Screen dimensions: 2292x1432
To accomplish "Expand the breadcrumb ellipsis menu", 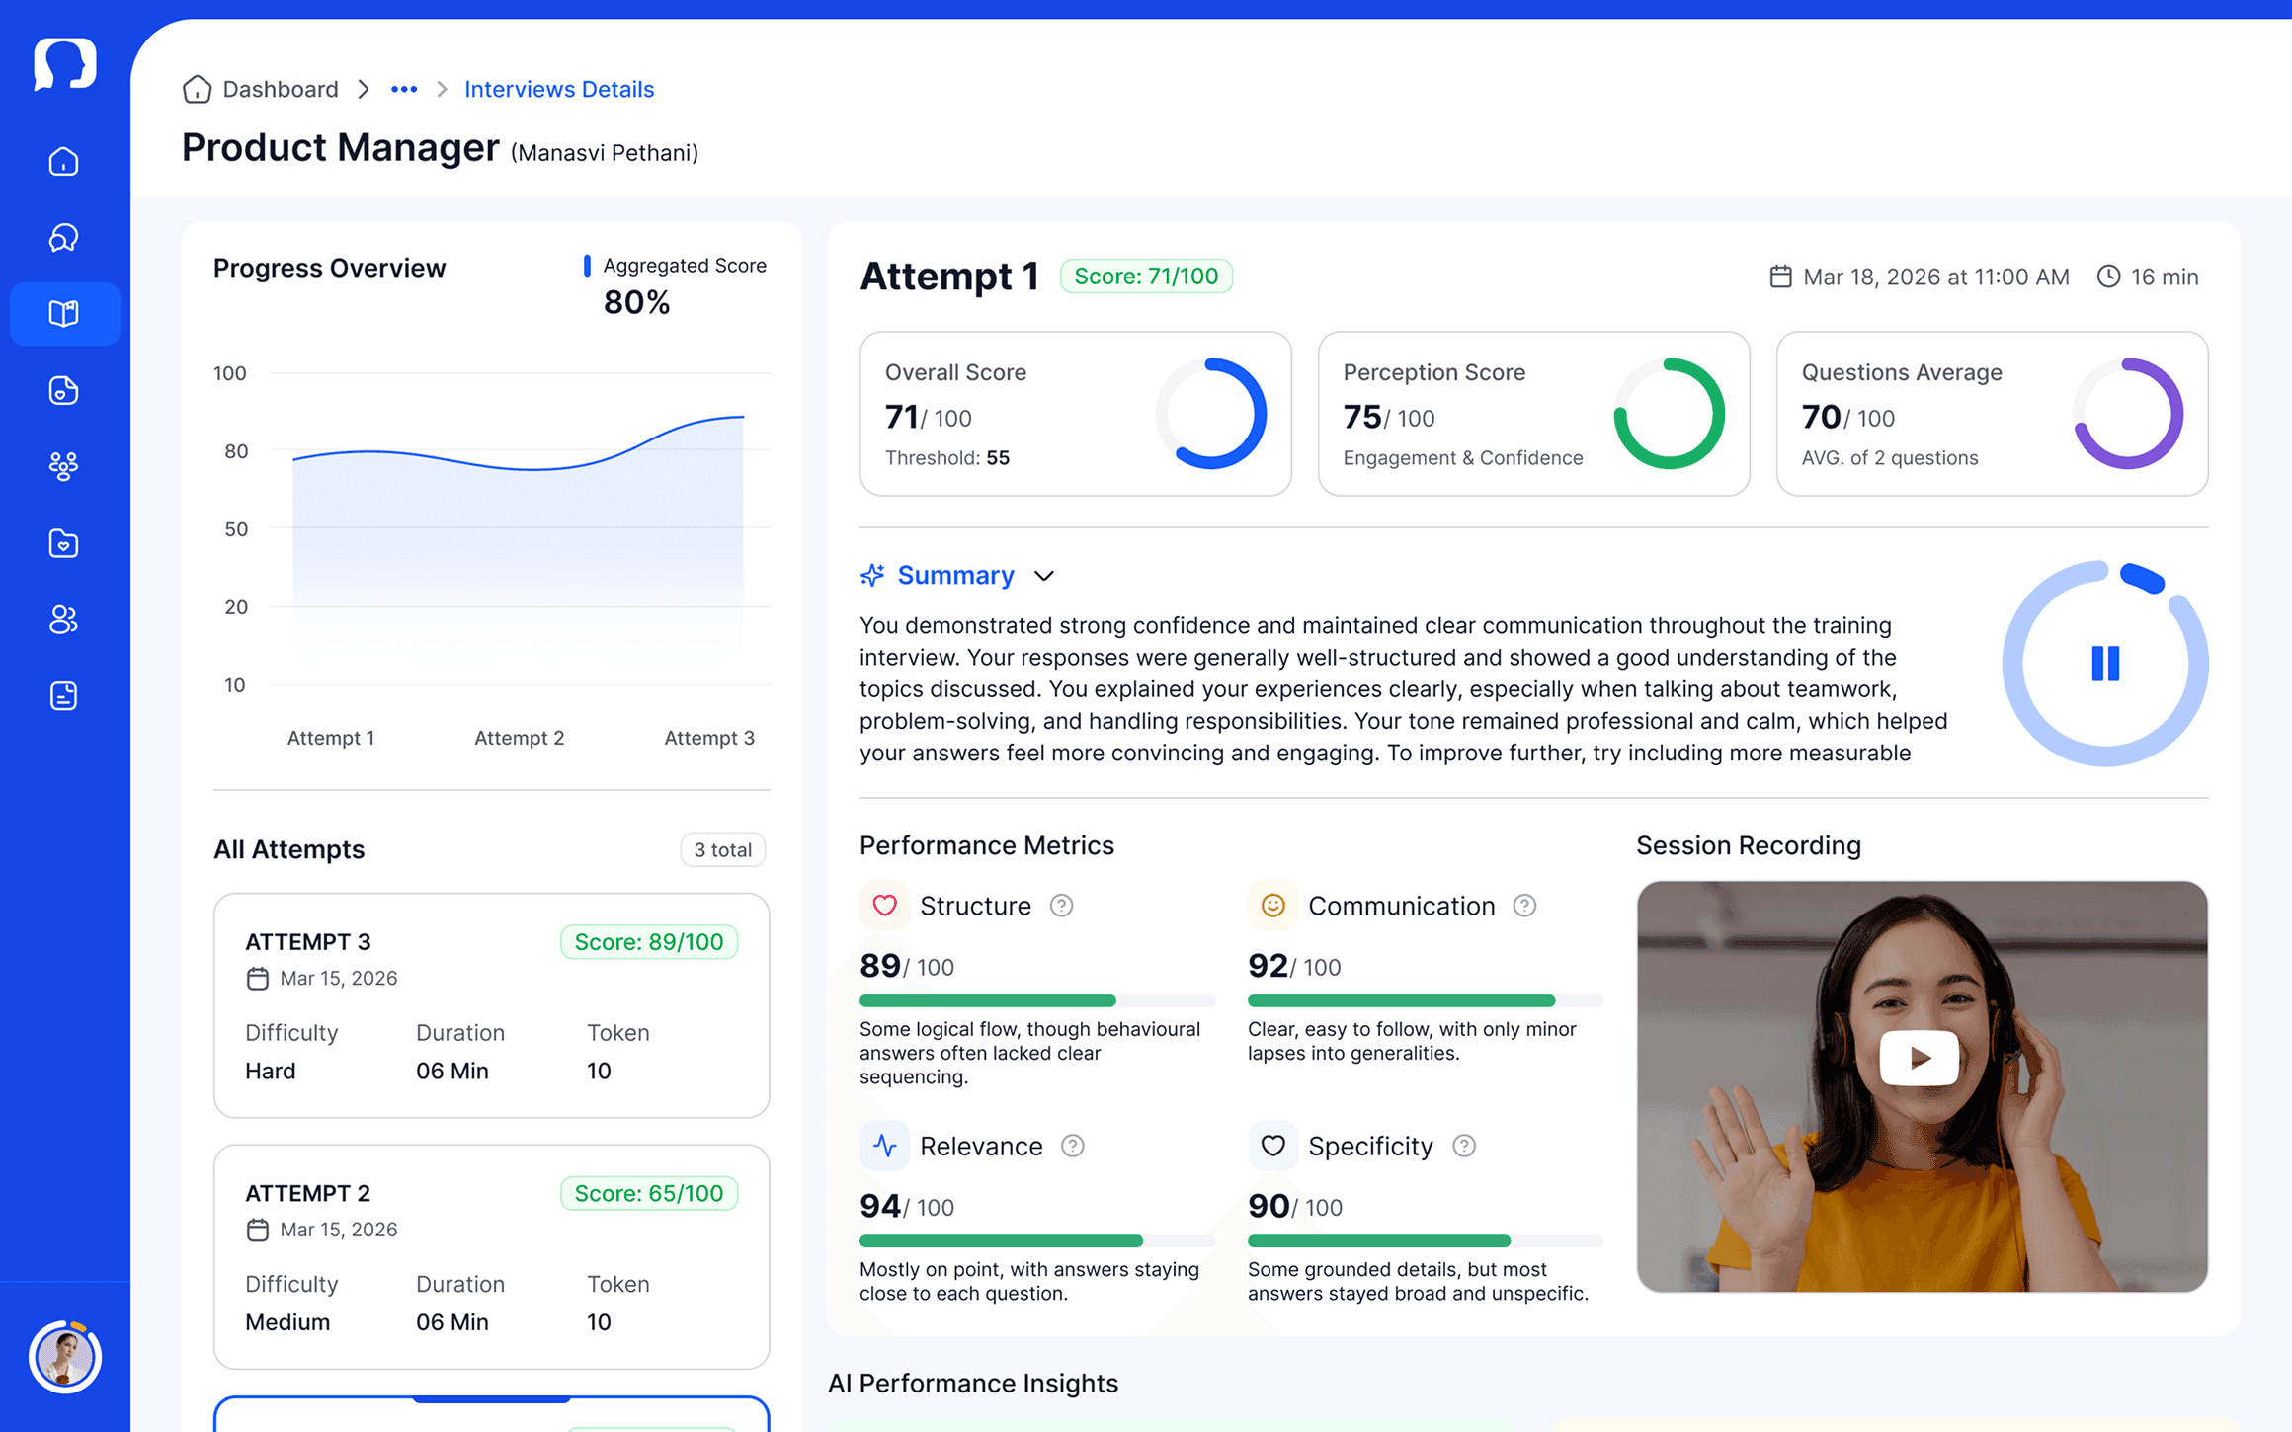I will tap(404, 89).
